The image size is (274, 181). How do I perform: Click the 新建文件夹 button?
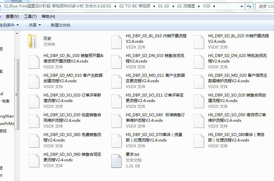61,25
